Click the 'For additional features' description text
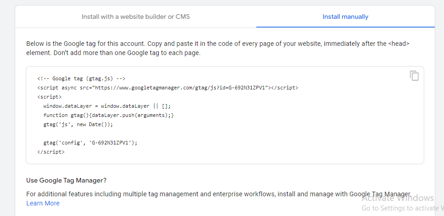The height and width of the screenshot is (216, 444). tap(219, 194)
